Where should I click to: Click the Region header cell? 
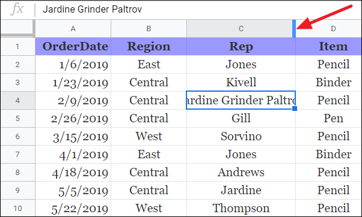[x=149, y=47]
